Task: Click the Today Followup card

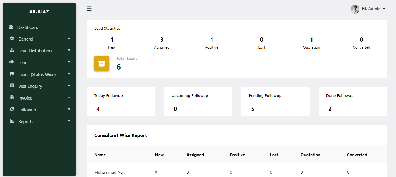Action: pos(121,102)
